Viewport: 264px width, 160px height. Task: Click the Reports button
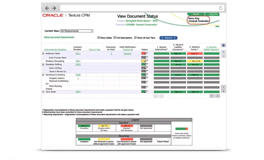click(x=168, y=38)
